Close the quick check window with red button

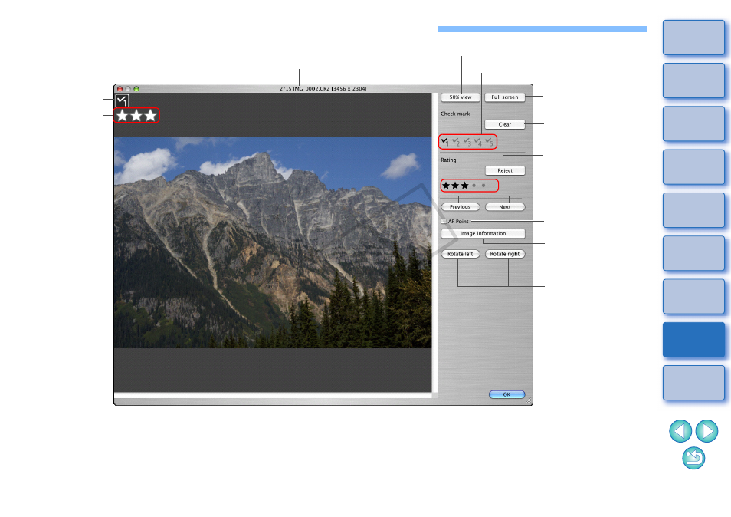point(120,89)
